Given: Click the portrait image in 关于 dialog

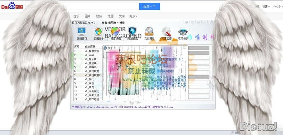Looking at the screenshot, I should (123, 74).
